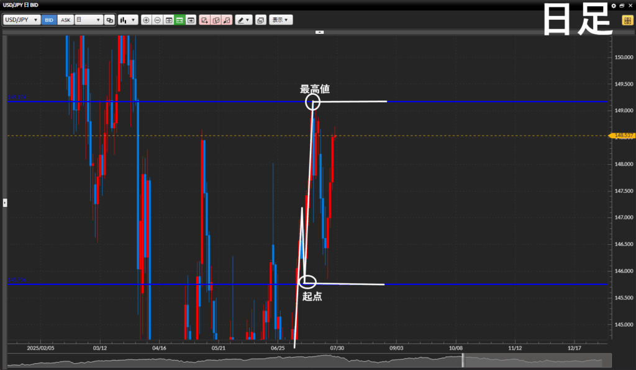The width and height of the screenshot is (636, 370).
Task: Click the 149.500 price axis label
Action: tap(624, 84)
